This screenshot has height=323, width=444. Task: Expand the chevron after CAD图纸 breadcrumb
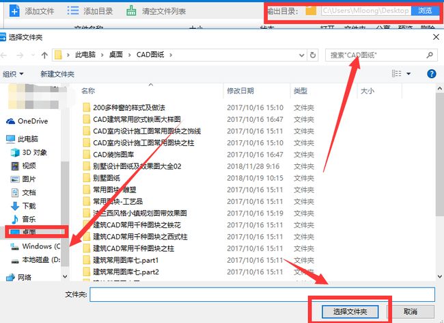171,55
